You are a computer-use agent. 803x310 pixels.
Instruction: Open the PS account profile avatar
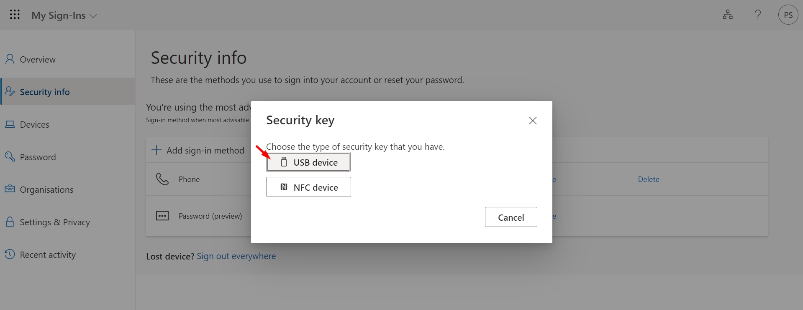[x=788, y=15]
